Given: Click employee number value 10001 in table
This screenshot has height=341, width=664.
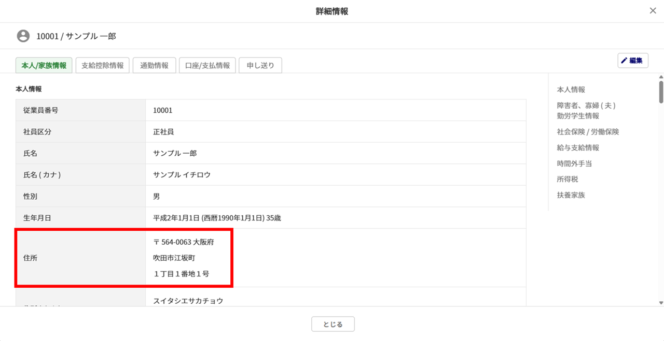Looking at the screenshot, I should pos(163,110).
